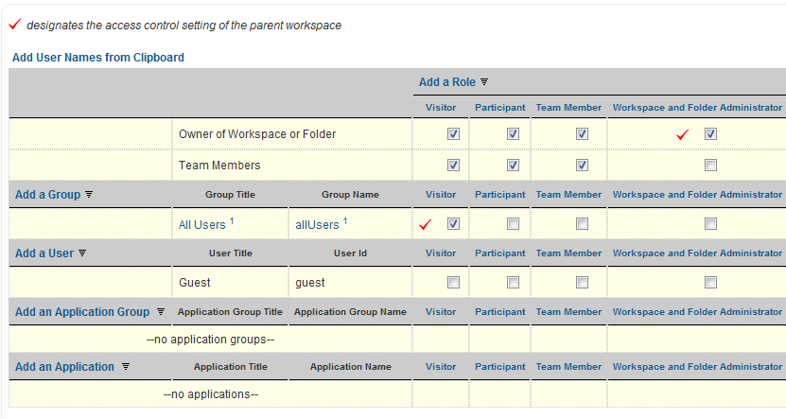
Task: Open Add an Application Group menu
Action: [x=82, y=312]
